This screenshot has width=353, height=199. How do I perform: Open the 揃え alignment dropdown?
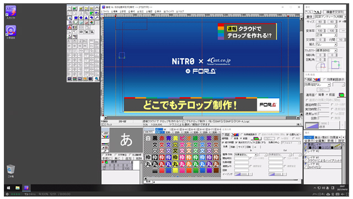(326, 44)
